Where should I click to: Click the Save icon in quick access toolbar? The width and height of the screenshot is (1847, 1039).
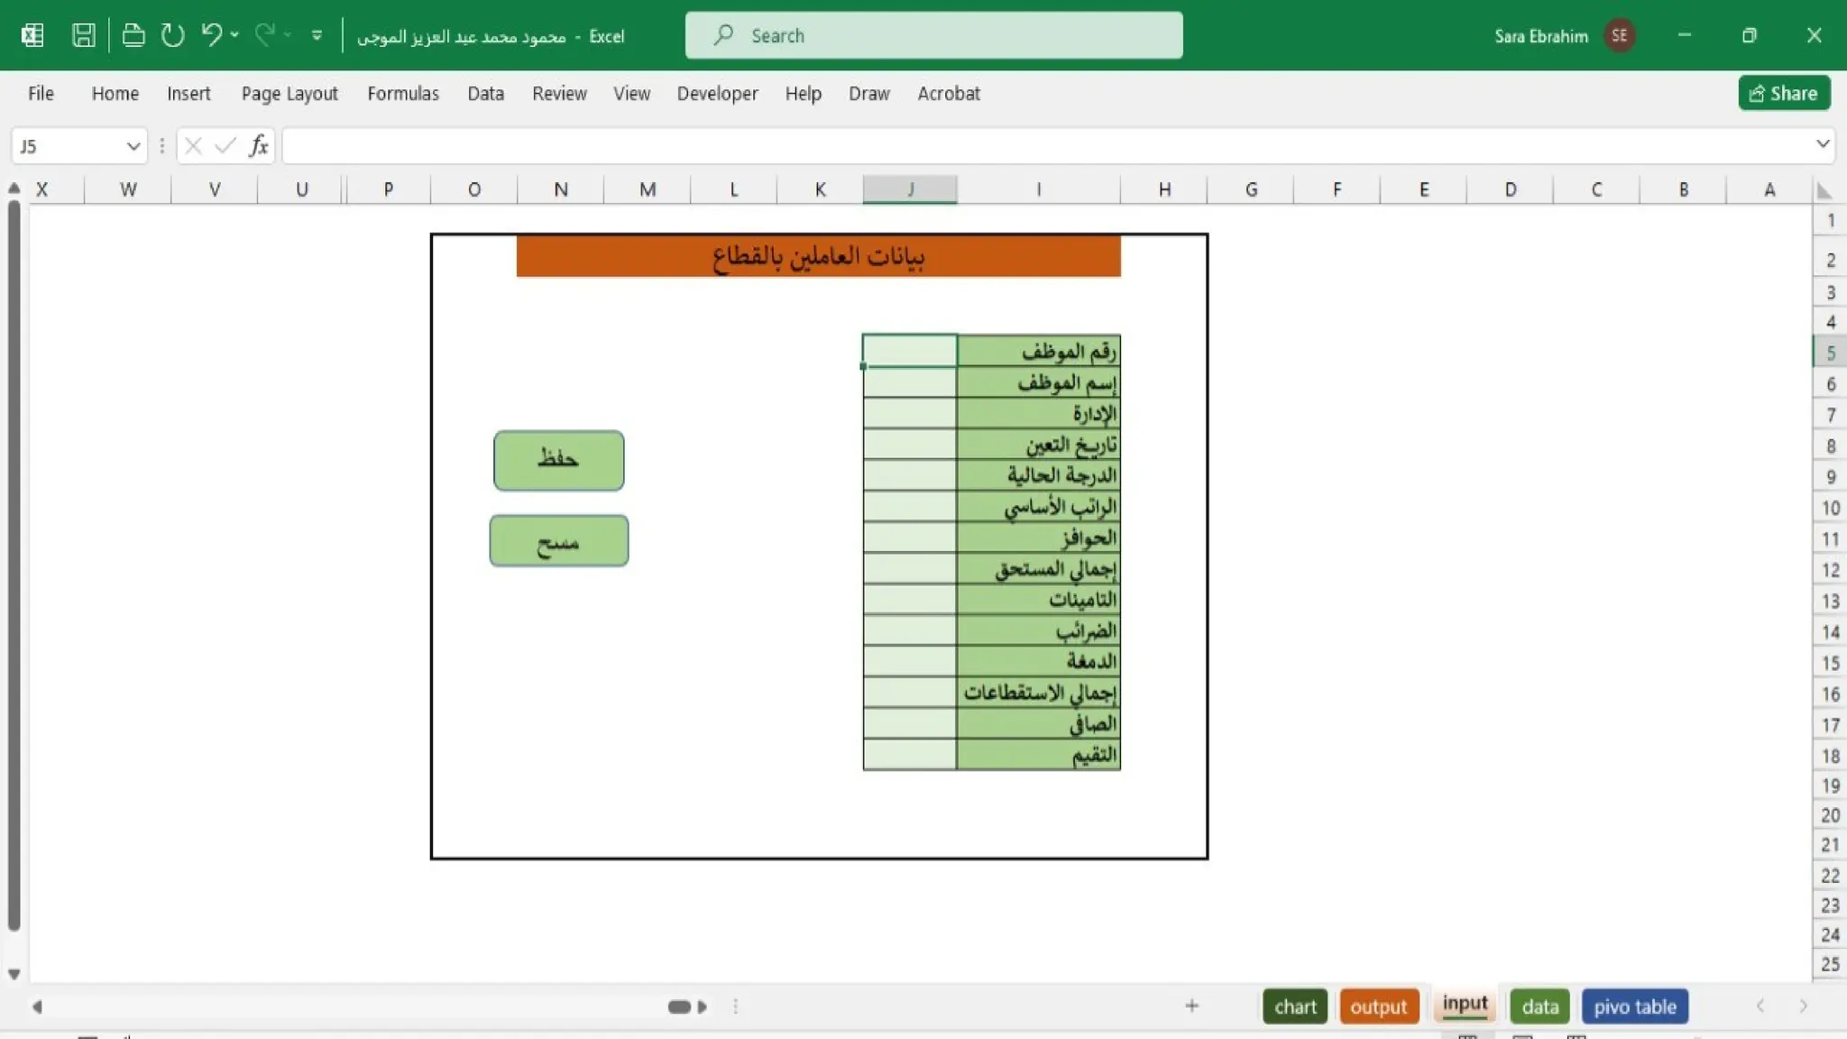[x=83, y=36]
